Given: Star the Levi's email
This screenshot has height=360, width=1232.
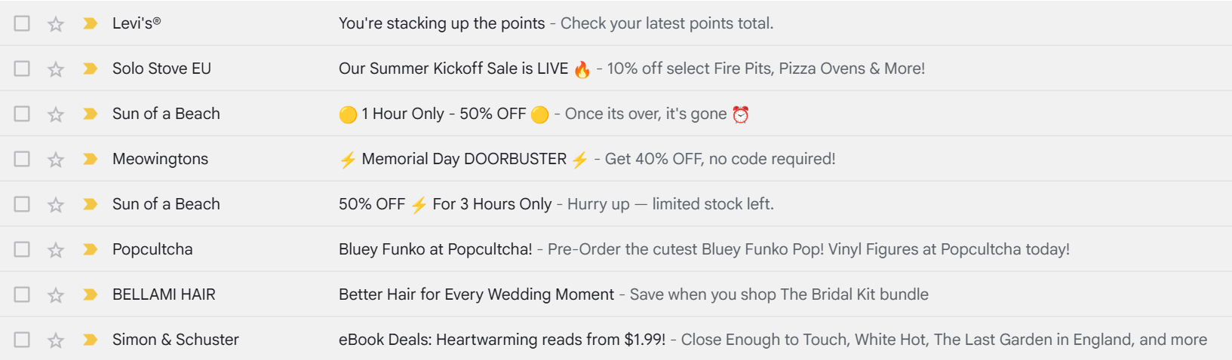Looking at the screenshot, I should [56, 24].
